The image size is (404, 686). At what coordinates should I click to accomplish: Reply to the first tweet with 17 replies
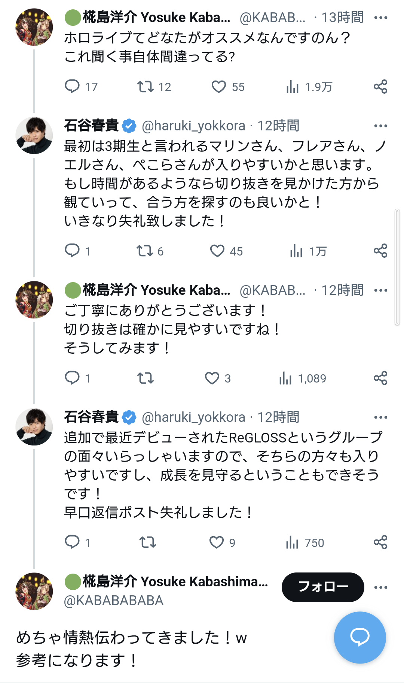pyautogui.click(x=72, y=87)
